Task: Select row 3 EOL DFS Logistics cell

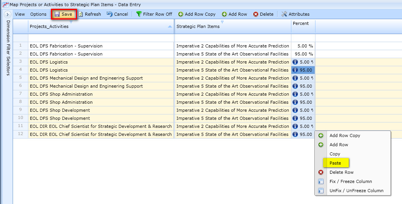Action: [101, 62]
